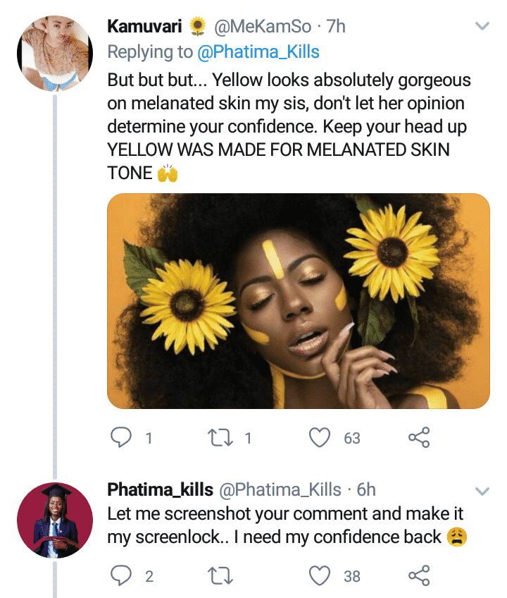This screenshot has width=507, height=598.
Task: Open dropdown arrow on Kamuvari's tweet
Action: (x=482, y=27)
